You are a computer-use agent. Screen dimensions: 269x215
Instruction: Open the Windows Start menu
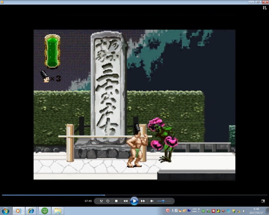pos(6,211)
